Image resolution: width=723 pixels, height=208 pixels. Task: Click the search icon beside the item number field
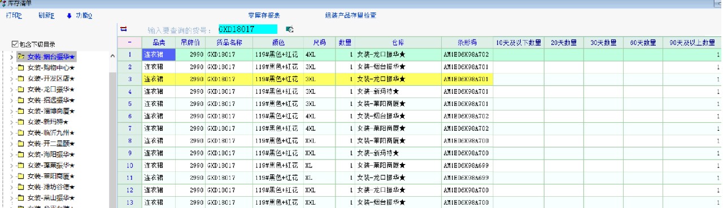click(x=290, y=29)
